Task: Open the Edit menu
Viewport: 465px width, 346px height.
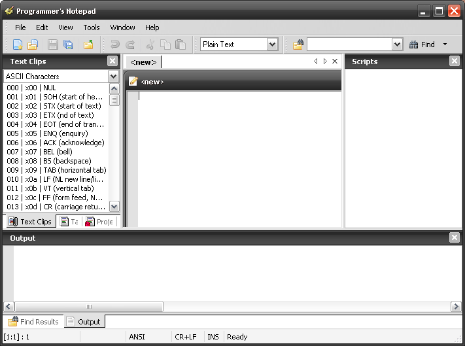Action: pyautogui.click(x=42, y=27)
